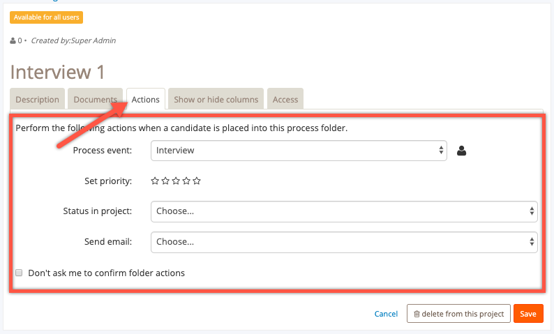The width and height of the screenshot is (554, 334).
Task: Expand the Status in project dropdown
Action: (344, 211)
